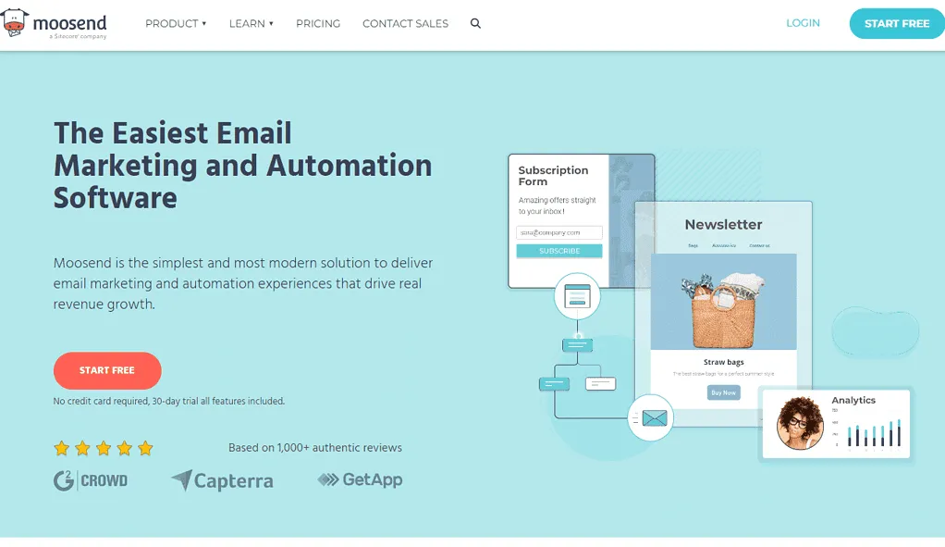
Task: Click the woman's portrait in Analytics card
Action: 801,423
